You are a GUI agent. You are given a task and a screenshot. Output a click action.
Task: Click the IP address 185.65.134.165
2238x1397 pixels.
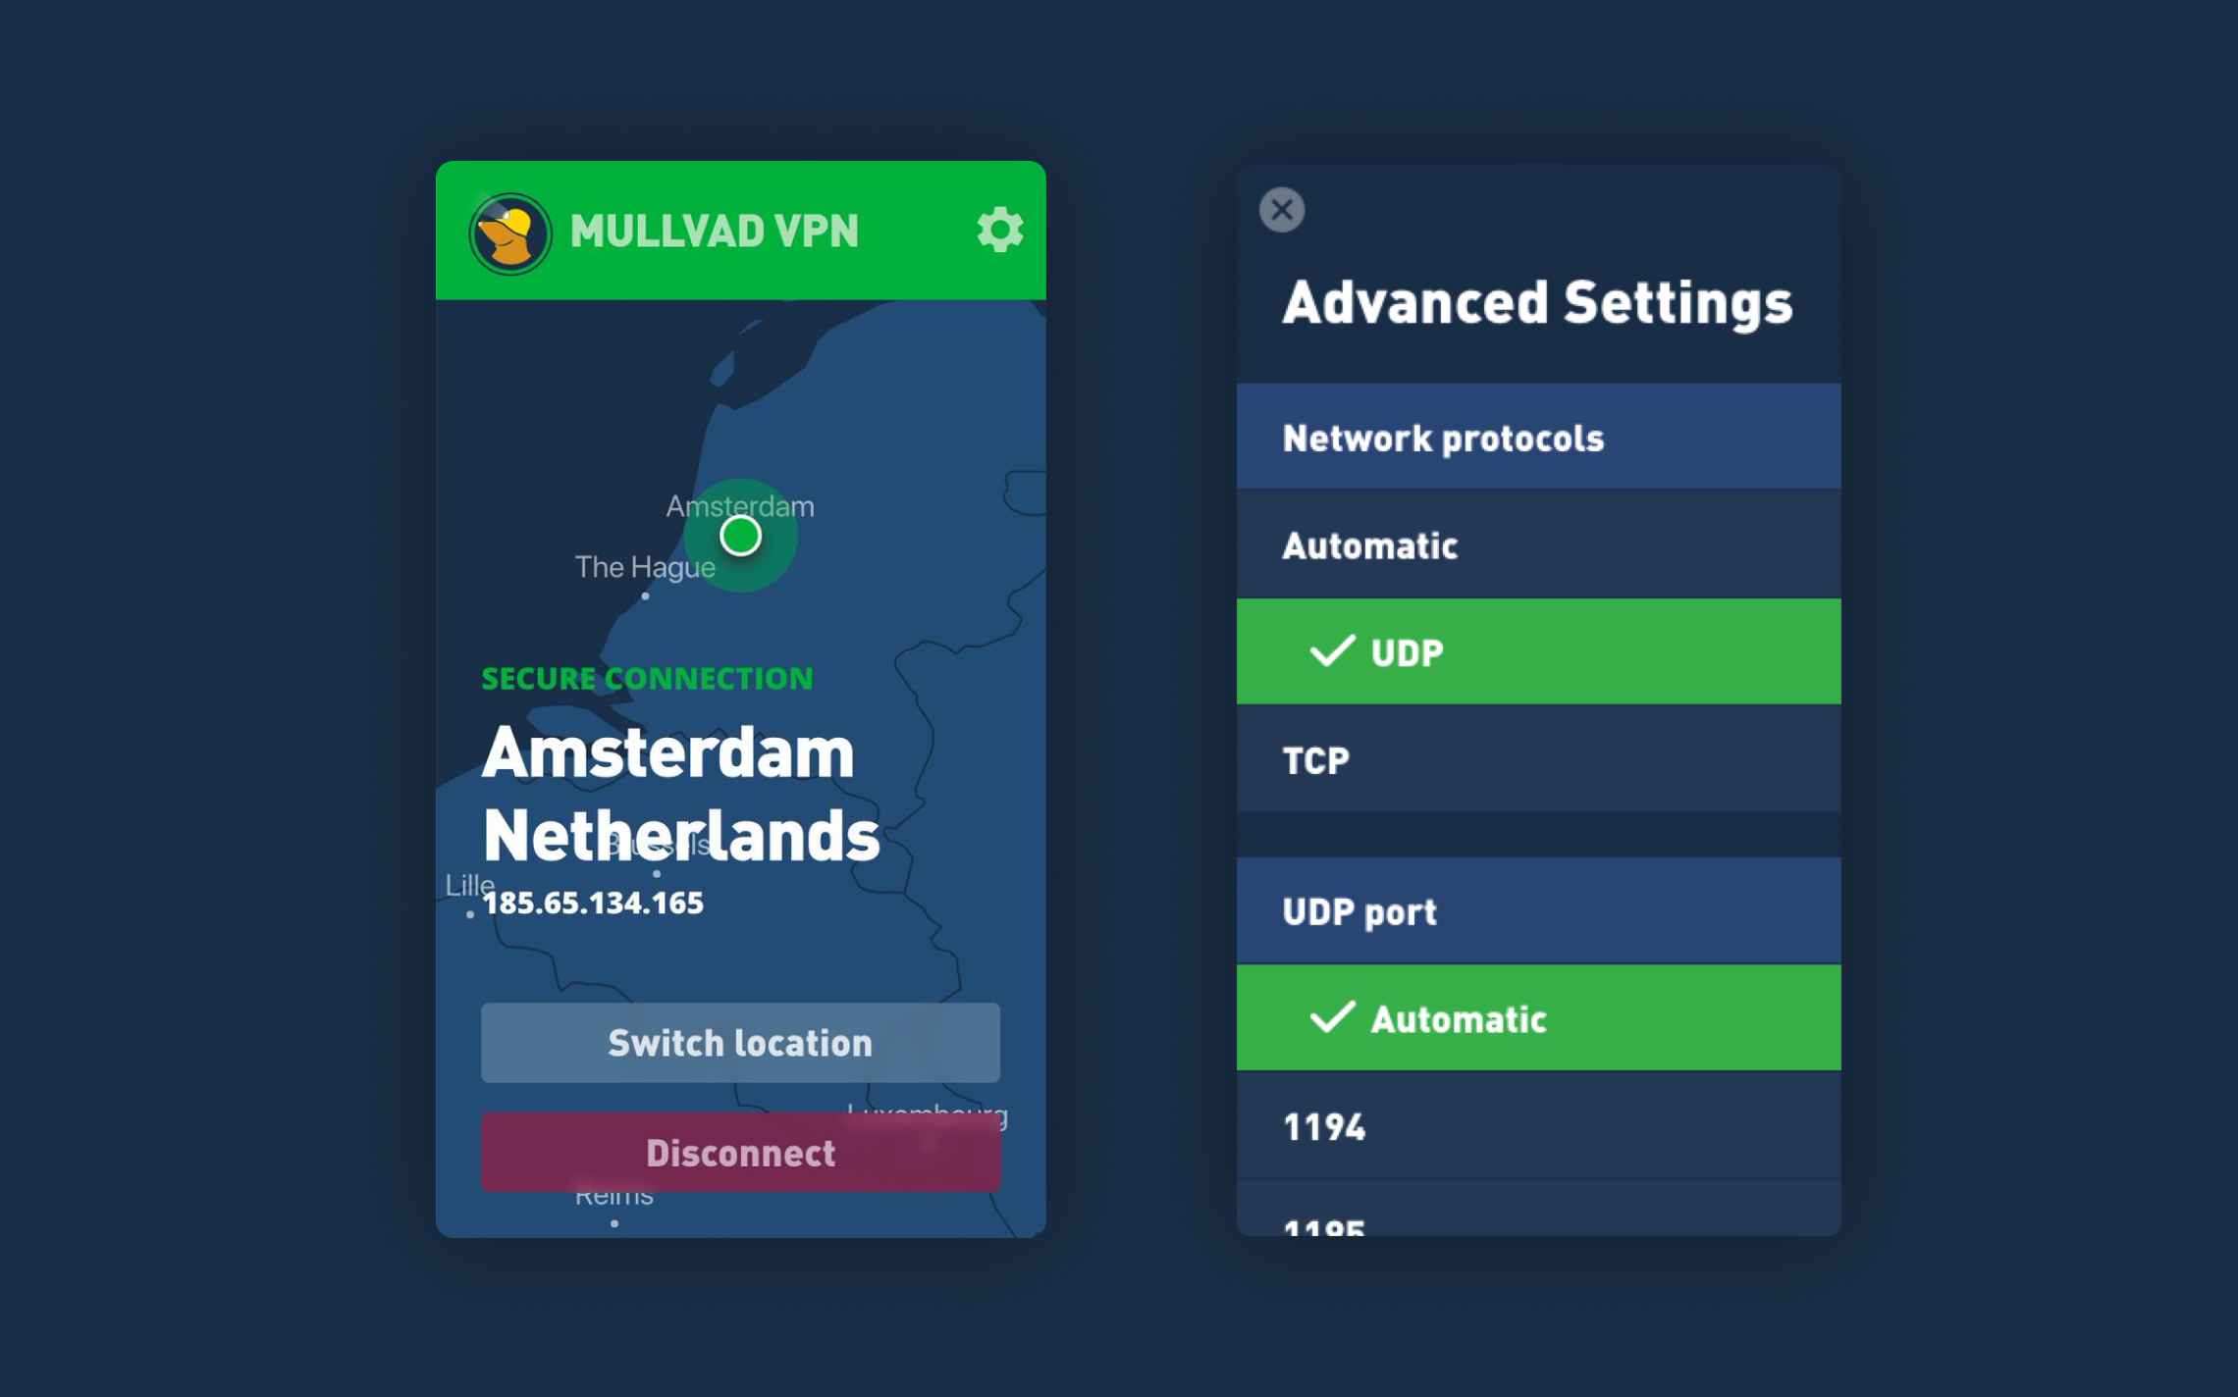[596, 903]
